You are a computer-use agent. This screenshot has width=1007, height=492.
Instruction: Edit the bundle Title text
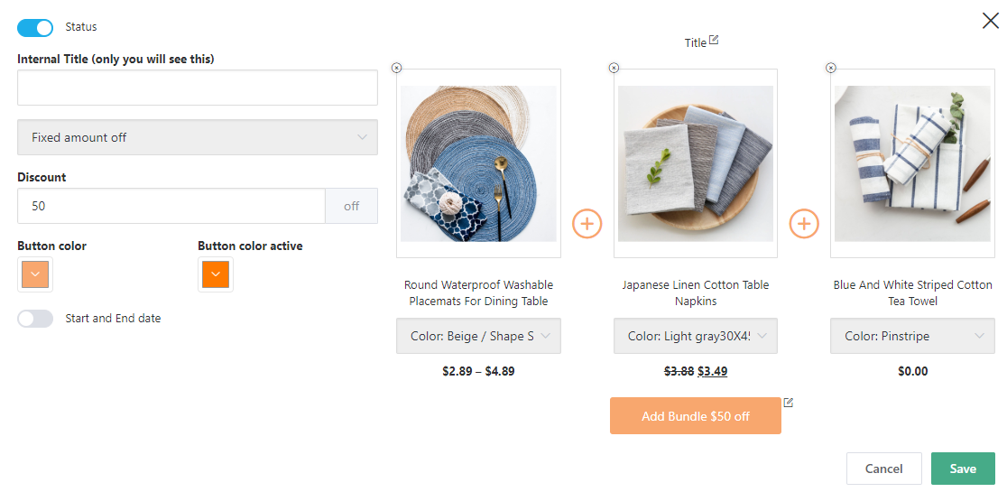715,41
